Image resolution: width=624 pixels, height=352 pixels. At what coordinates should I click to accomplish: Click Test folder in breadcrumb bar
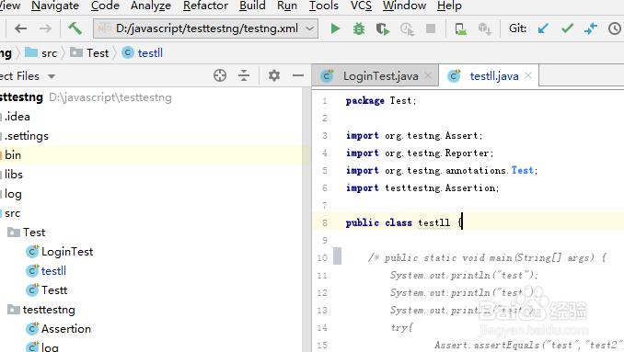point(89,52)
